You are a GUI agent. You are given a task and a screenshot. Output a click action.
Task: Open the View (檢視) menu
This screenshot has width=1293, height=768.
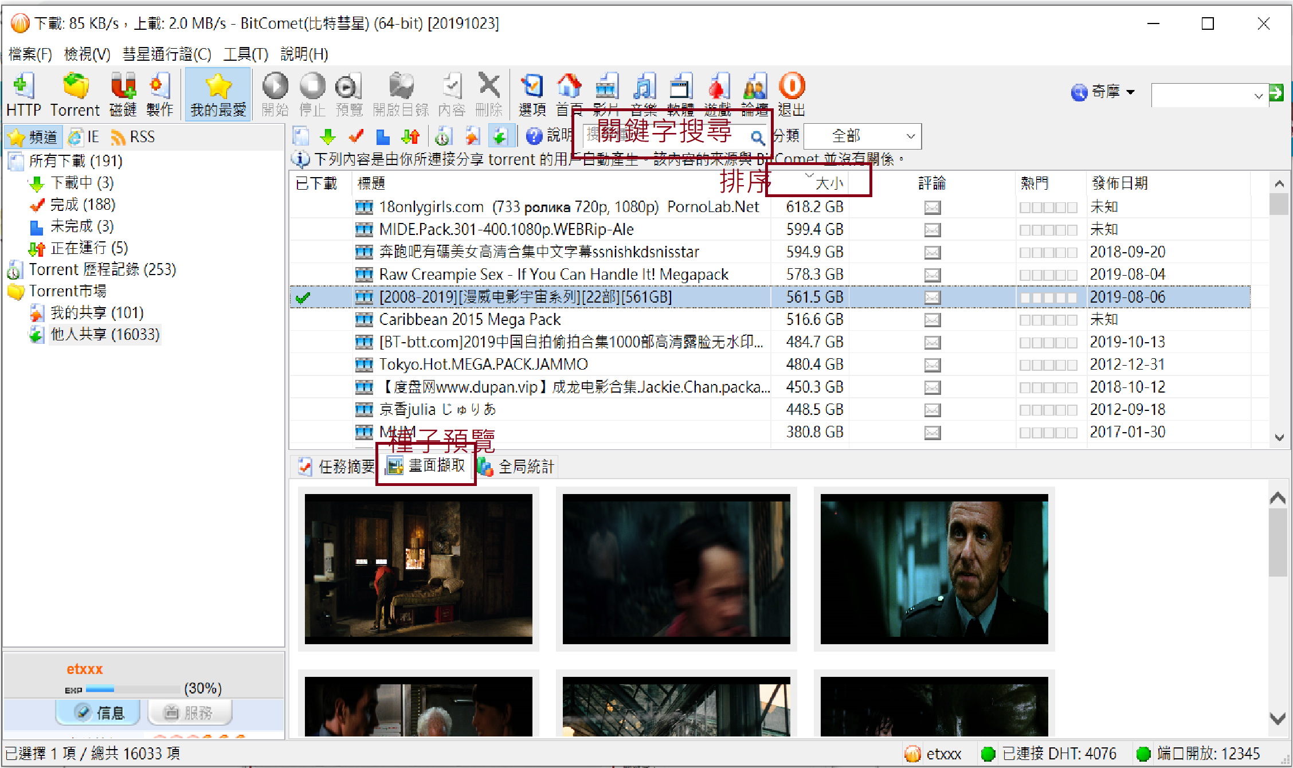point(87,54)
